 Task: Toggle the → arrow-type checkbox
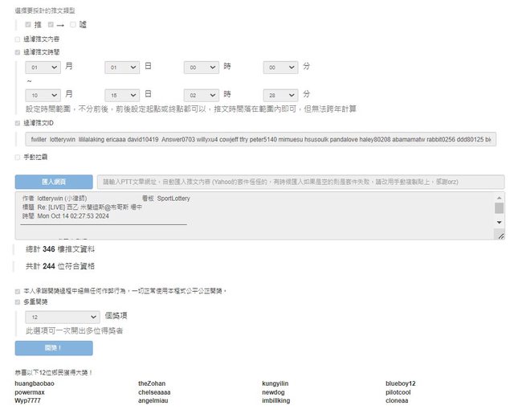click(51, 25)
